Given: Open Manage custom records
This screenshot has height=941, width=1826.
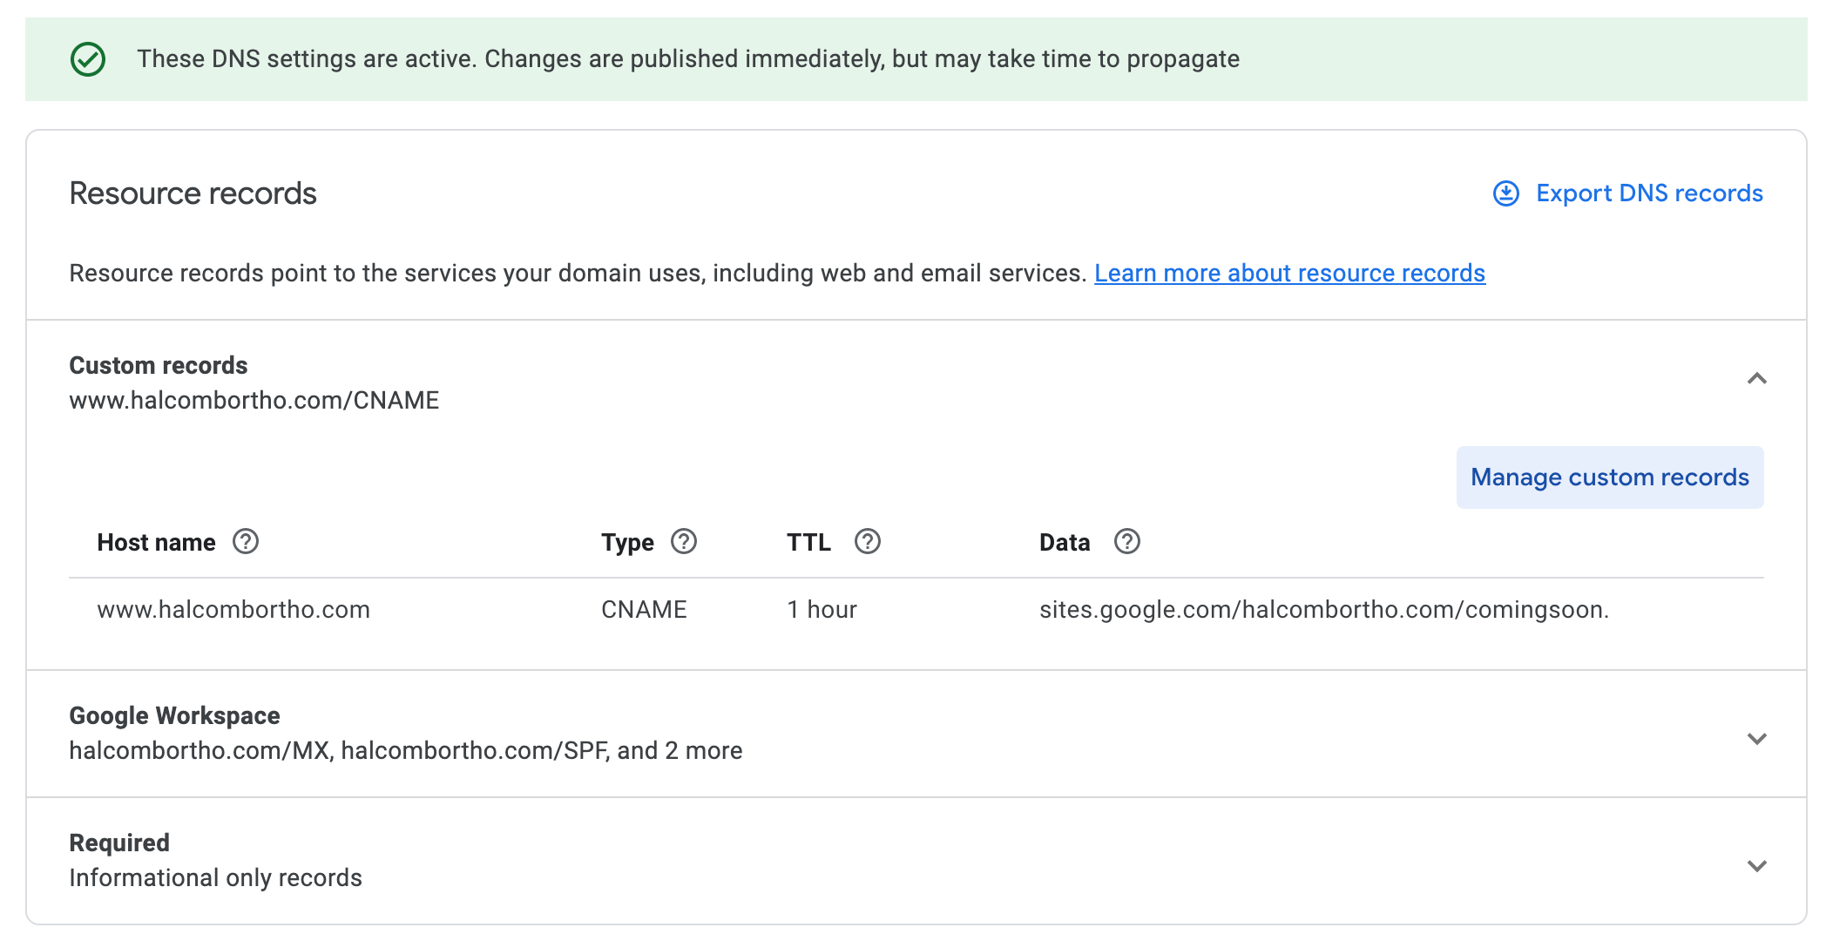Looking at the screenshot, I should pos(1609,477).
